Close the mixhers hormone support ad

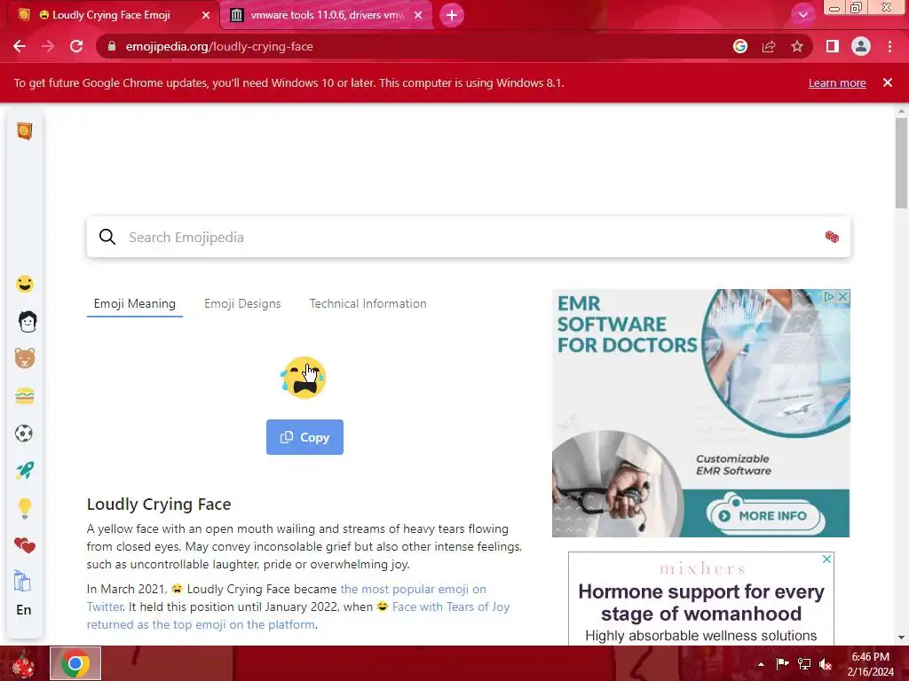[x=827, y=559]
